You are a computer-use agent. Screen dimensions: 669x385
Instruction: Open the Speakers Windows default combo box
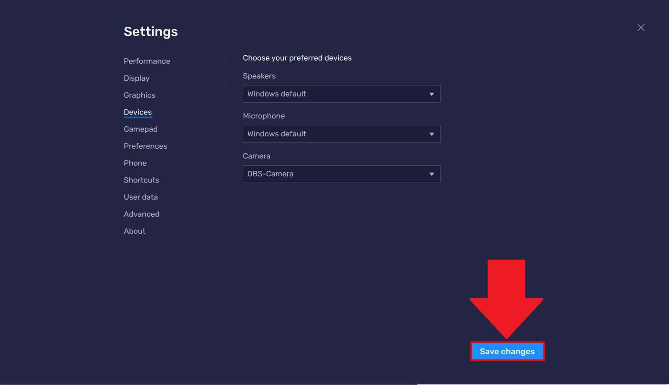[334, 94]
